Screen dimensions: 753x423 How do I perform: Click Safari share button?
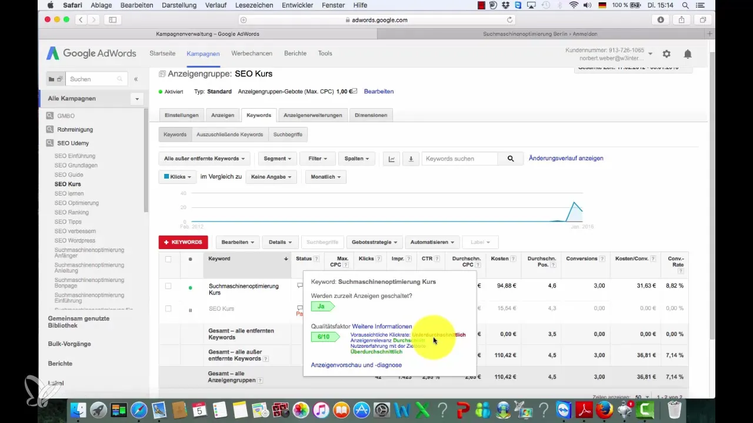(x=682, y=19)
